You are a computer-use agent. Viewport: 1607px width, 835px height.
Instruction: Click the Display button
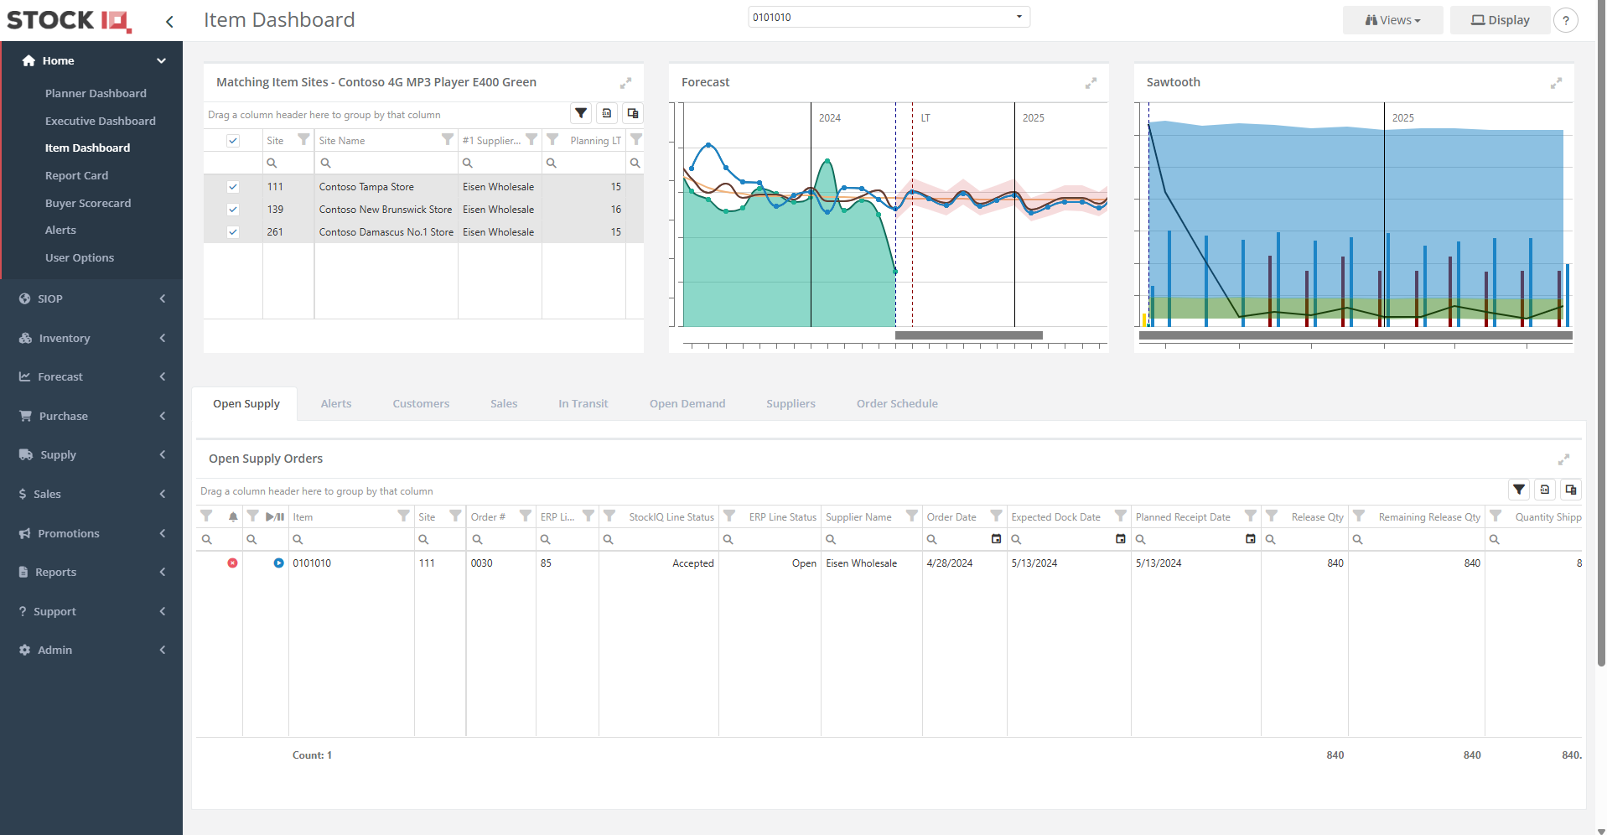point(1501,20)
